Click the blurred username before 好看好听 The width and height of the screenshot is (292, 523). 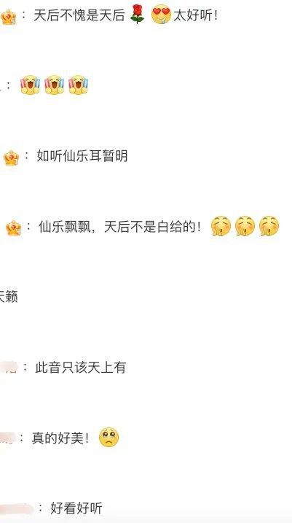[17, 508]
